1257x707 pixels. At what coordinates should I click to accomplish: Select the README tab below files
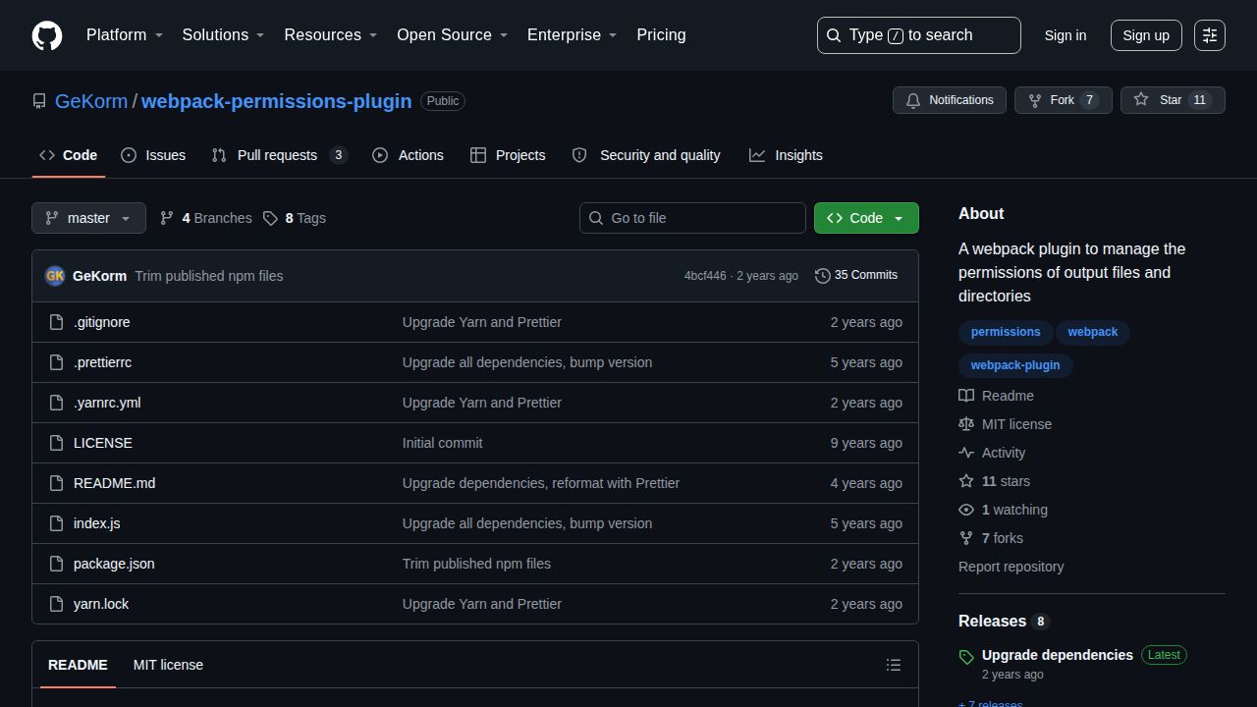pyautogui.click(x=78, y=665)
